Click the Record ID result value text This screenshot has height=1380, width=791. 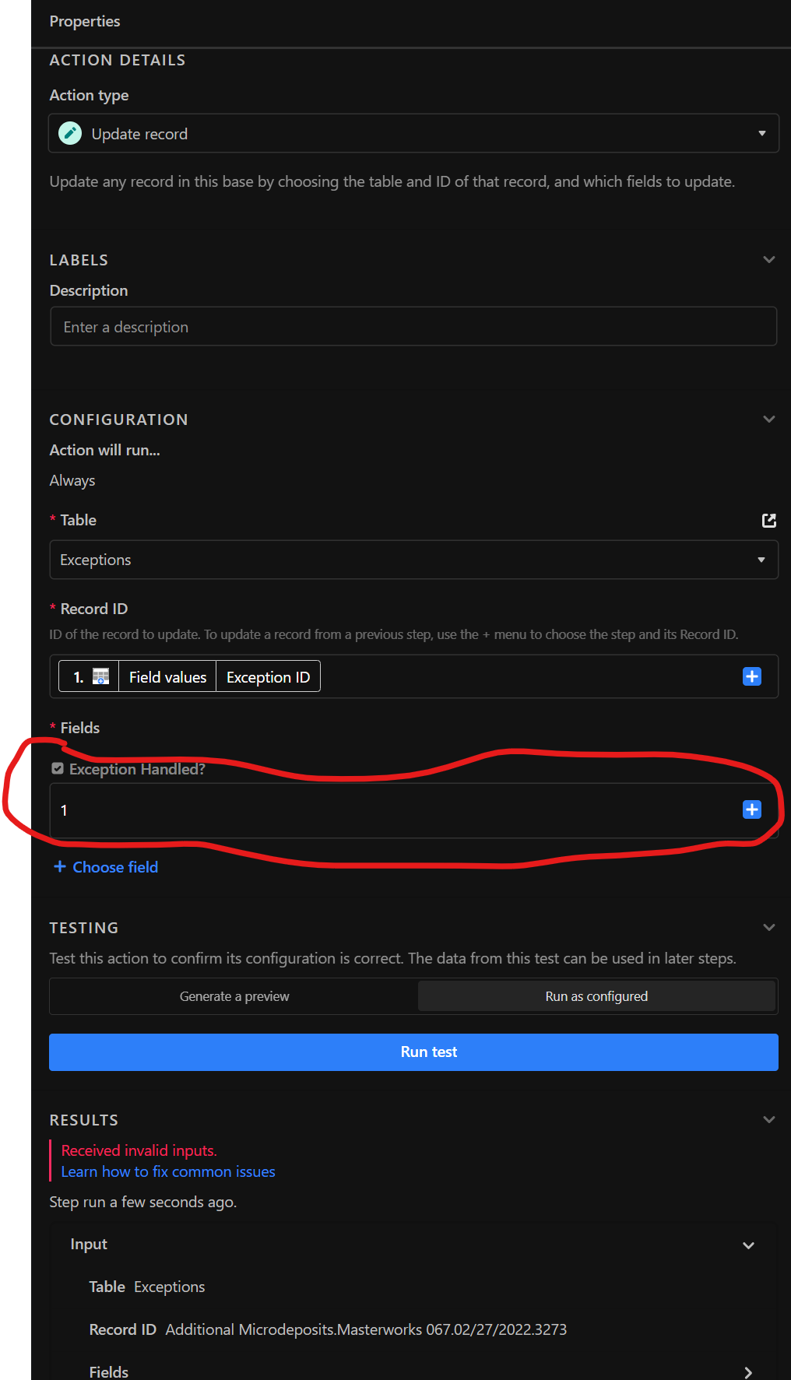click(x=366, y=1329)
